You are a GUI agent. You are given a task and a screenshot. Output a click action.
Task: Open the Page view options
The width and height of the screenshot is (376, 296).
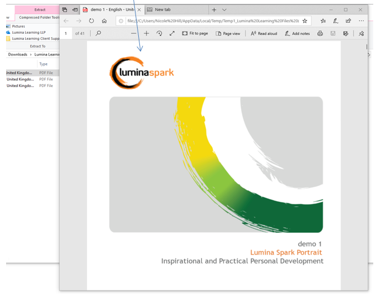[228, 33]
